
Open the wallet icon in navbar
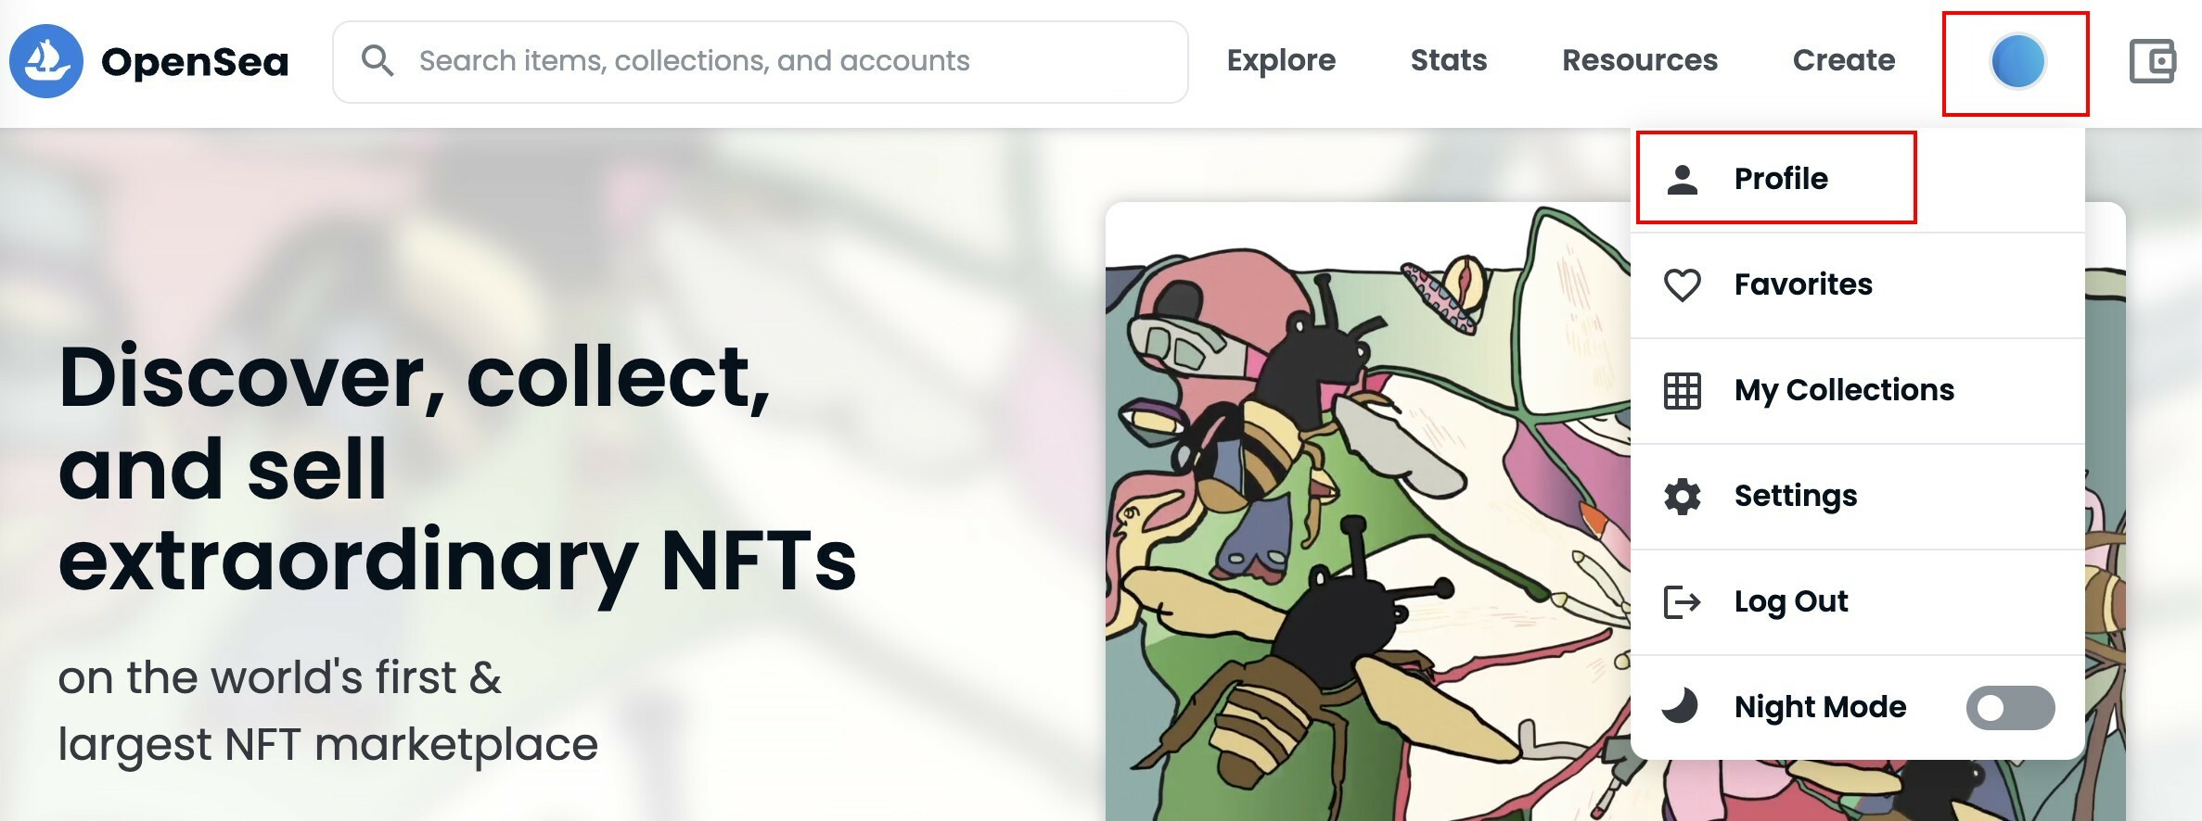tap(2152, 62)
